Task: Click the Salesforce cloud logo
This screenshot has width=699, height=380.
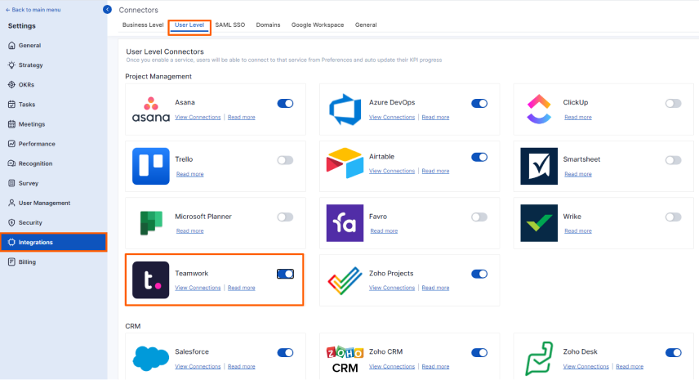Action: [151, 358]
